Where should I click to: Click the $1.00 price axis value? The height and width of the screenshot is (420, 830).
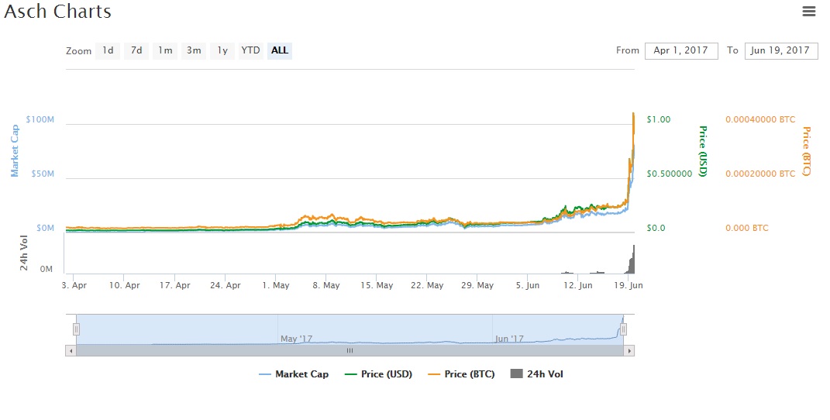[x=659, y=119]
